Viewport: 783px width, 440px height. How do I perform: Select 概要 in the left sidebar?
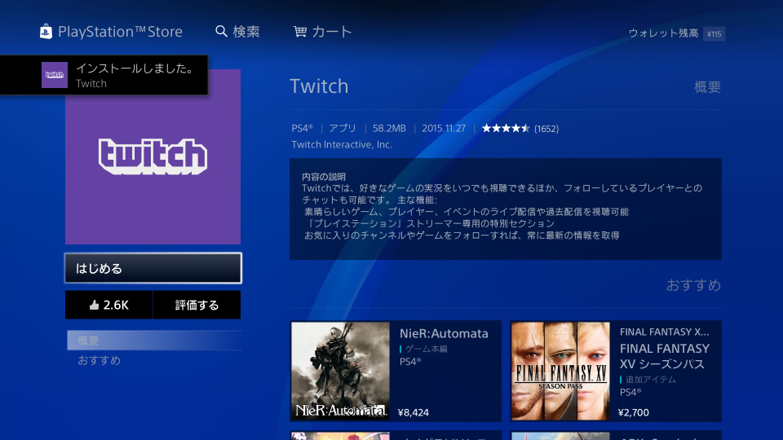(155, 341)
